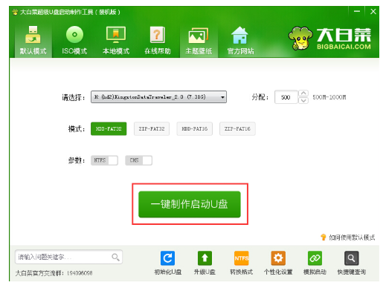Click the lightbulb icon beside 如何使用默认模式

coord(324,238)
